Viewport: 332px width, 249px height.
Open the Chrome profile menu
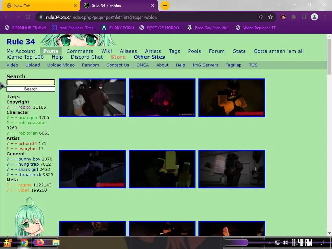click(314, 17)
